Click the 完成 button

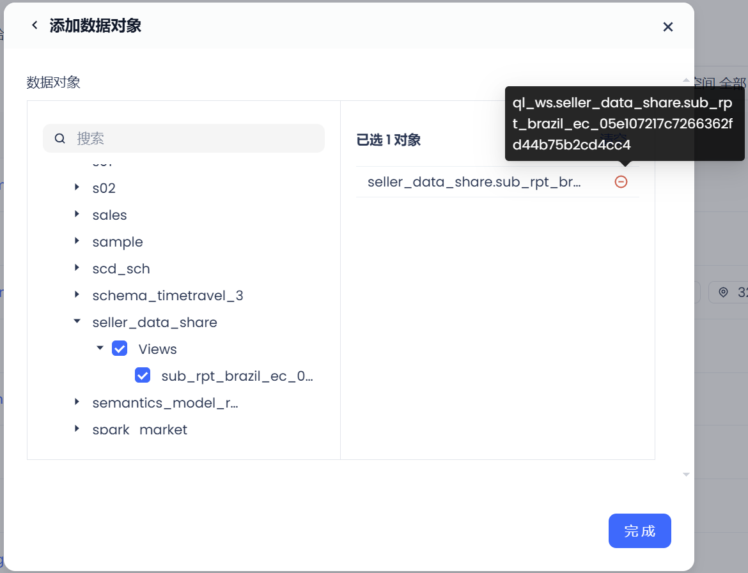(639, 531)
